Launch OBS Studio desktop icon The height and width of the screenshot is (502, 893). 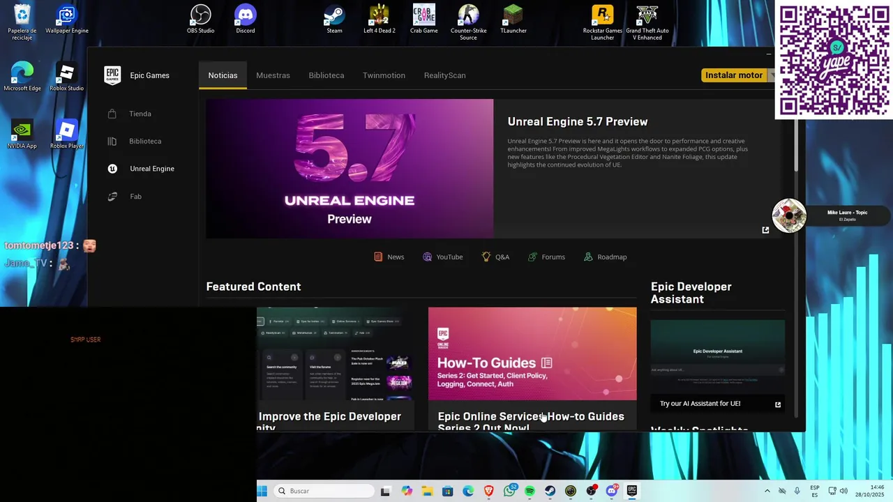tap(201, 19)
